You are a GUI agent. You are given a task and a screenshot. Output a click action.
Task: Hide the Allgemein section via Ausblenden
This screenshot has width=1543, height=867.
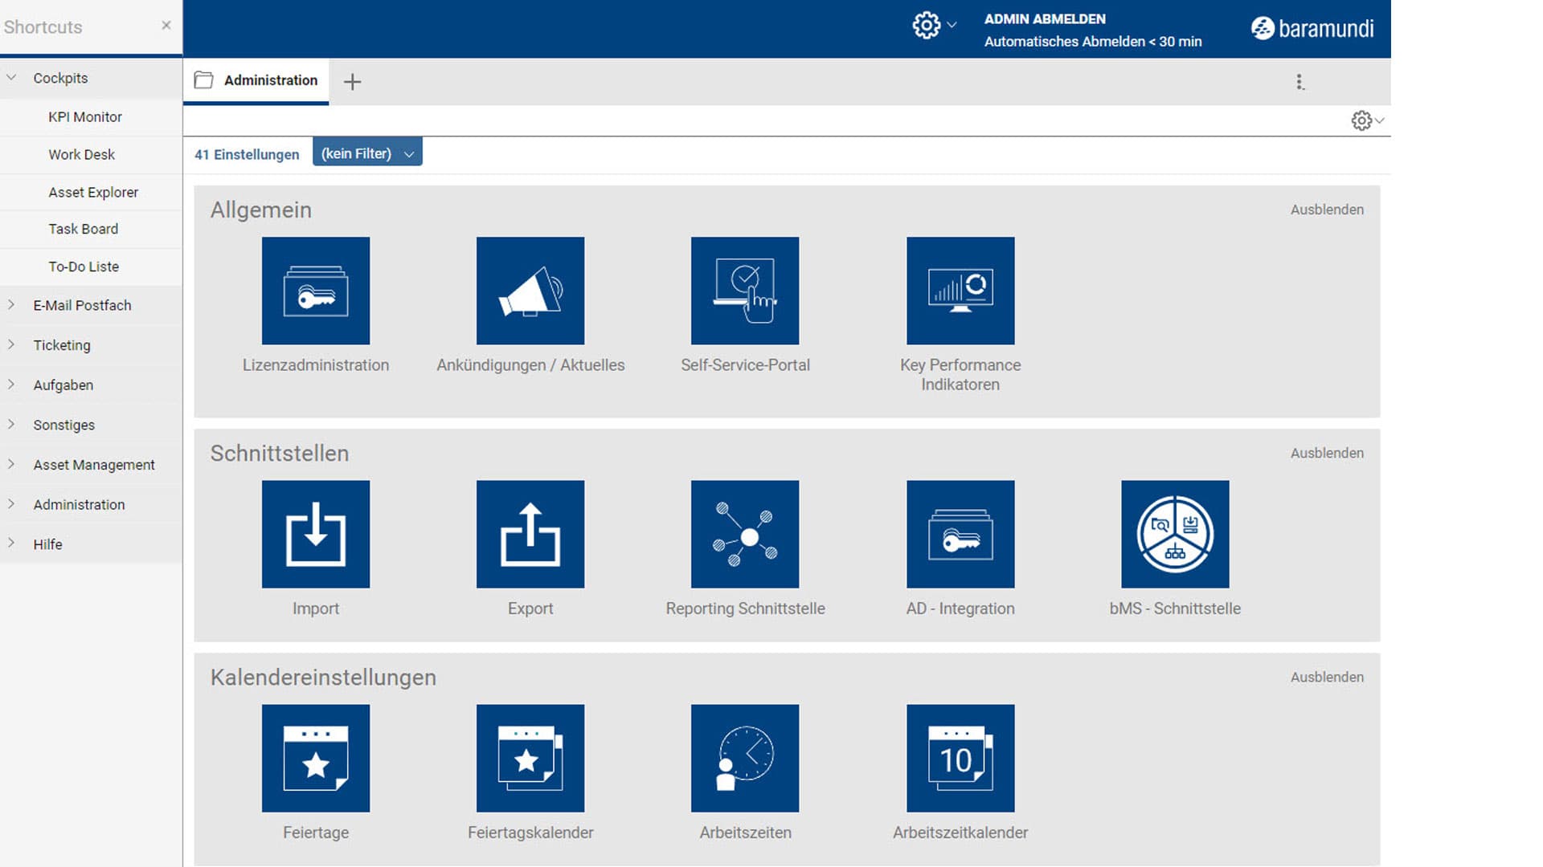(1327, 210)
